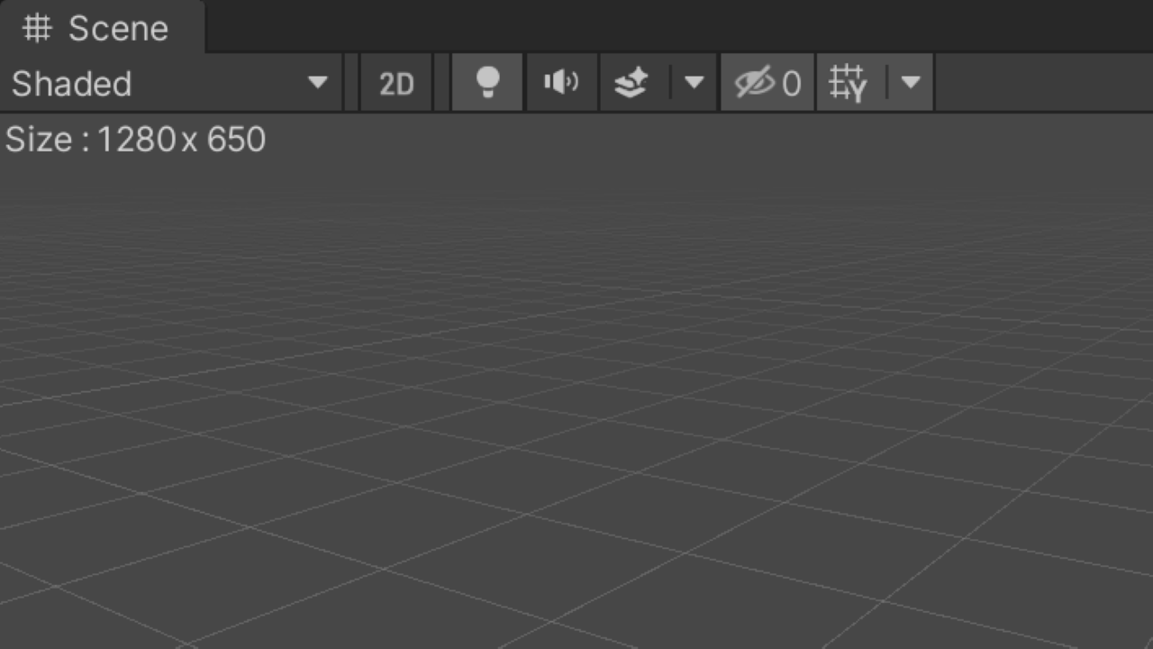
Task: Click the grid visibility icon
Action: click(848, 82)
